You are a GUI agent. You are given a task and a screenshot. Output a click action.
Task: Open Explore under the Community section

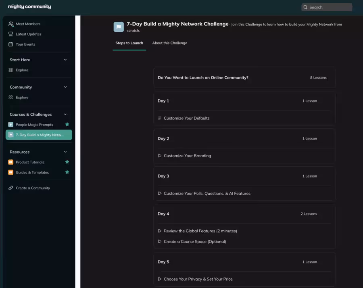22,97
